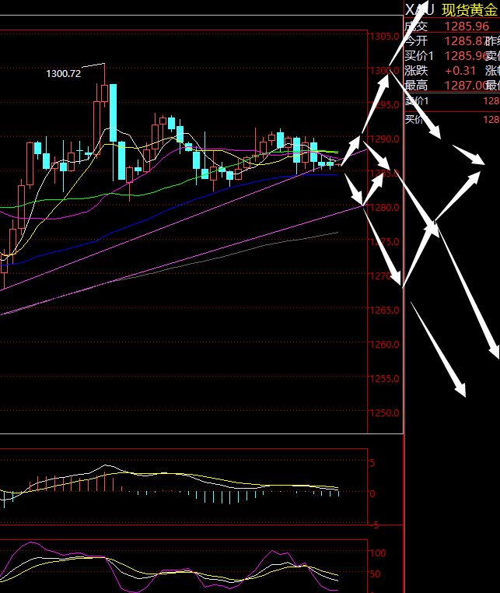Click the 1280.0 price axis label
Image resolution: width=500 pixels, height=593 pixels.
pyautogui.click(x=385, y=208)
